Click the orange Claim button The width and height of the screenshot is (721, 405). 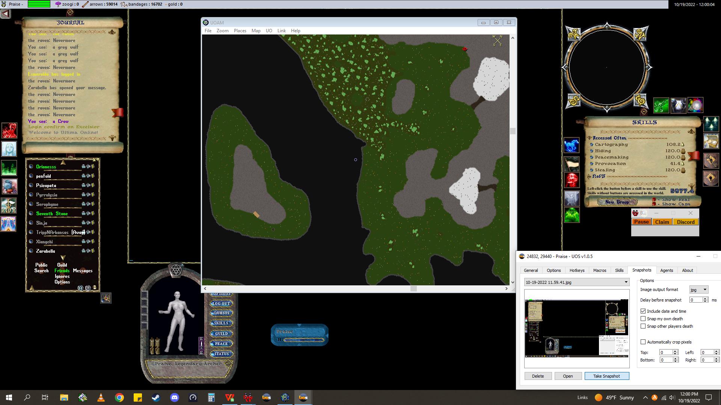pyautogui.click(x=662, y=222)
